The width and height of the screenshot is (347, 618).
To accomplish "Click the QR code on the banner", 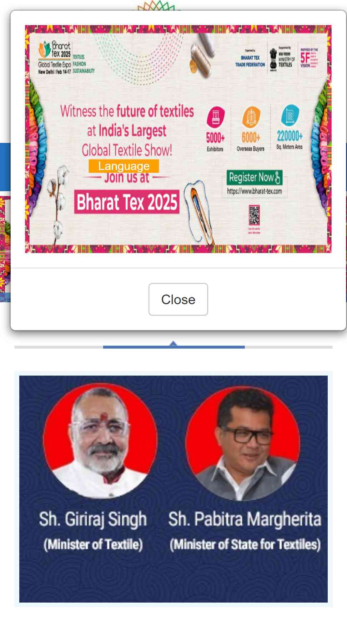I will tap(254, 215).
